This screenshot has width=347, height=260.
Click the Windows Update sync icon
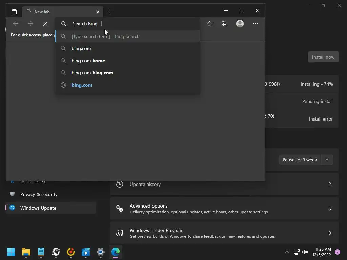pyautogui.click(x=12, y=208)
